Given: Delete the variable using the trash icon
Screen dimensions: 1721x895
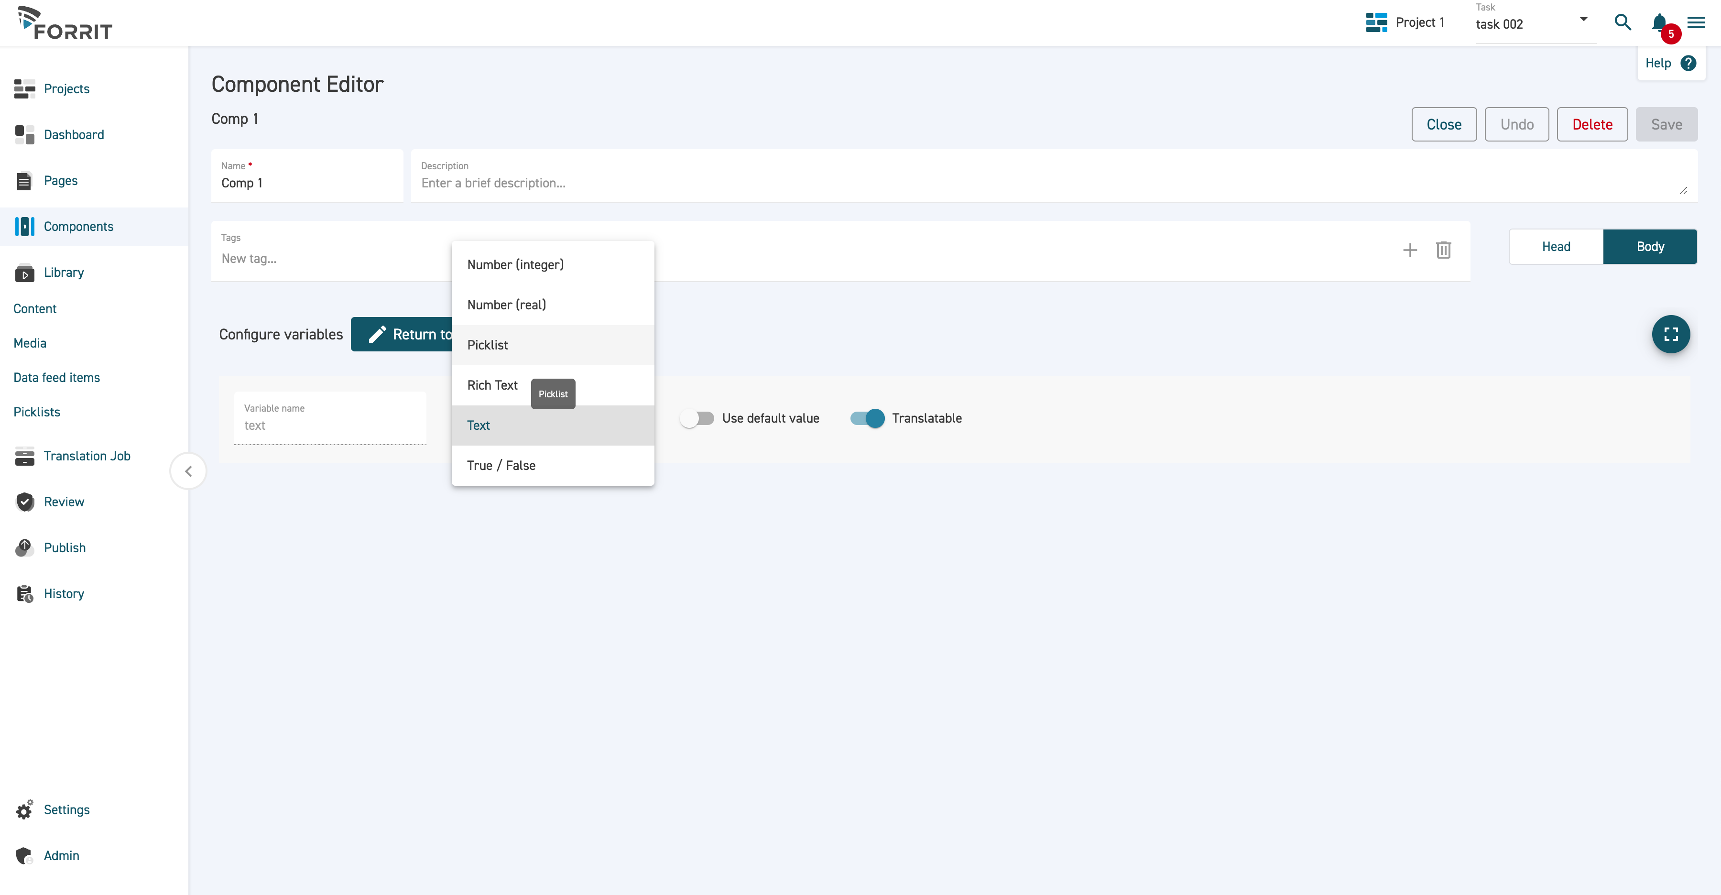Looking at the screenshot, I should click(x=1444, y=250).
